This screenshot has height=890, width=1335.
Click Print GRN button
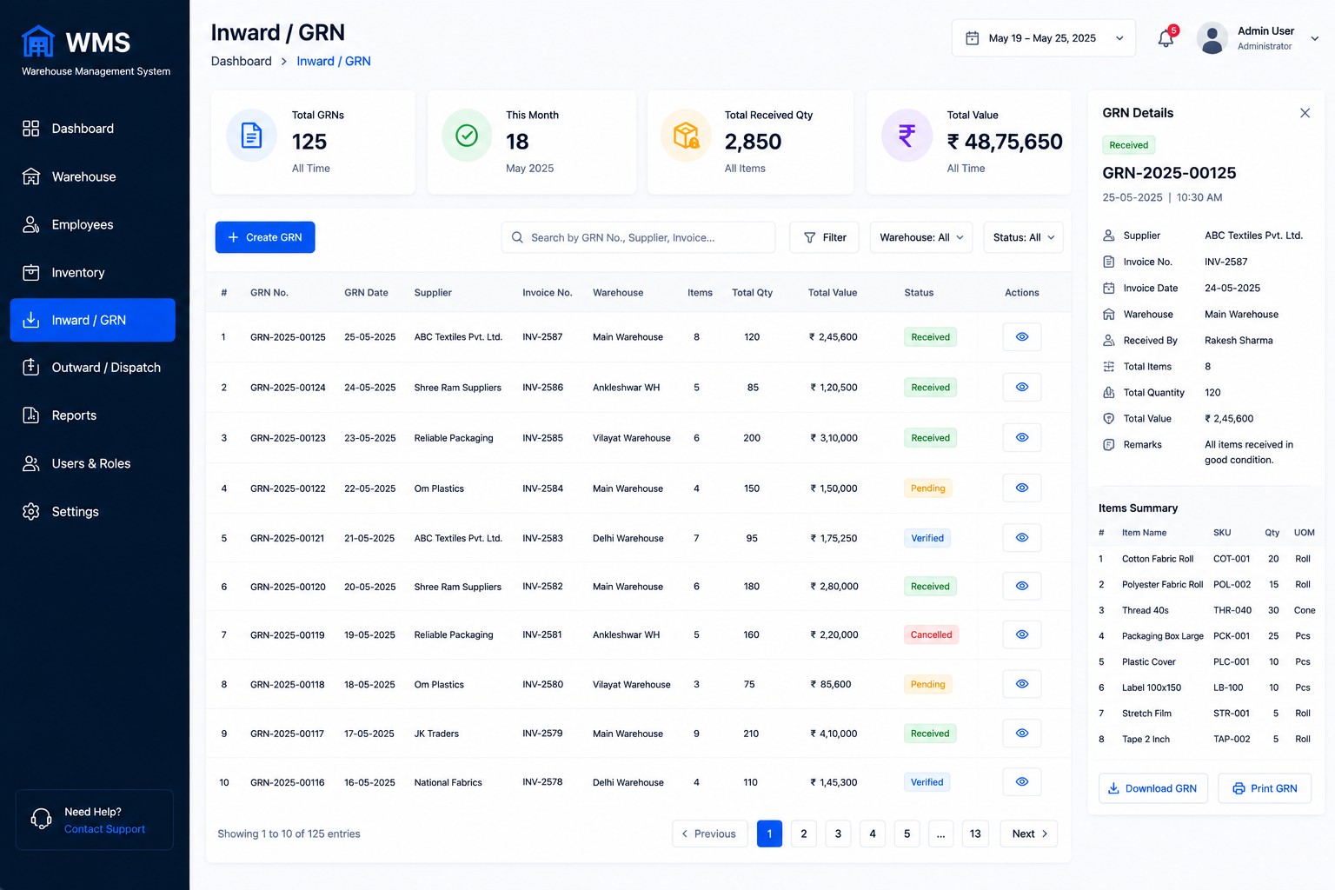click(1265, 788)
